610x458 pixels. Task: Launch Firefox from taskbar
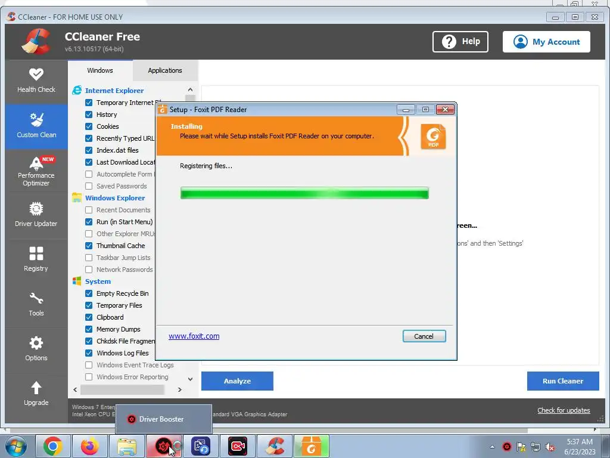point(89,446)
